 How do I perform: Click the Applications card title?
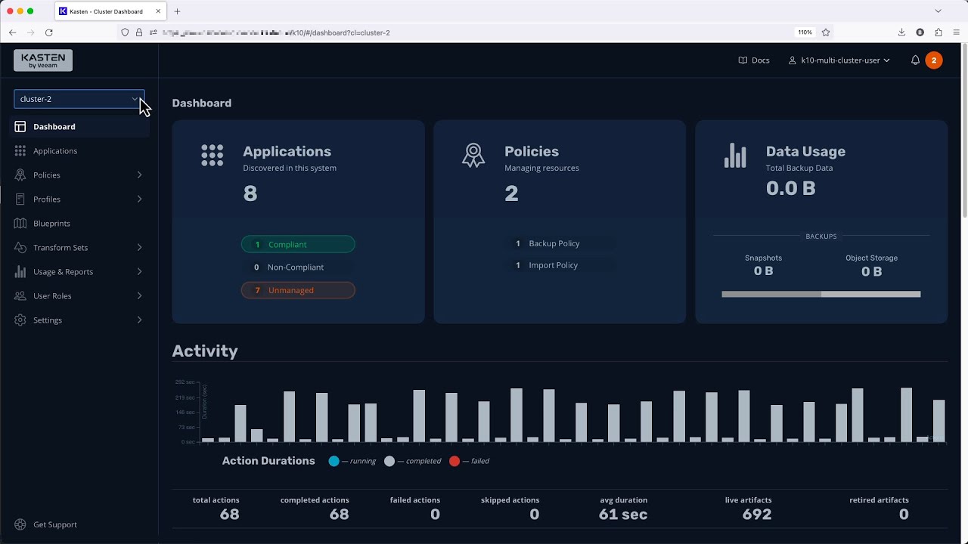pyautogui.click(x=287, y=151)
